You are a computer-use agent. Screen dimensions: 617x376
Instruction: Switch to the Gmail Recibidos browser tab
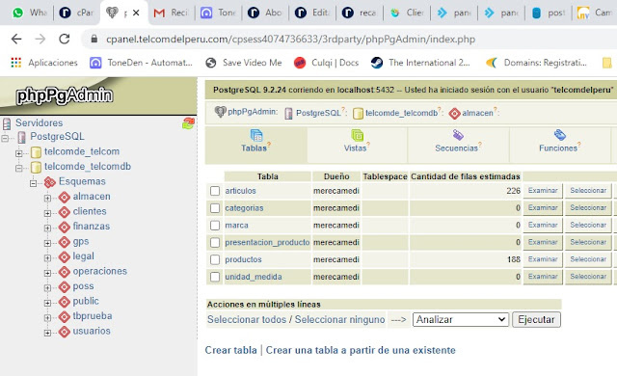coord(172,13)
